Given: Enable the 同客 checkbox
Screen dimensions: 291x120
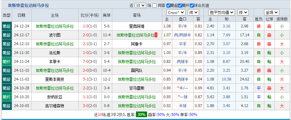Looking at the screenshot, I should tap(154, 6).
